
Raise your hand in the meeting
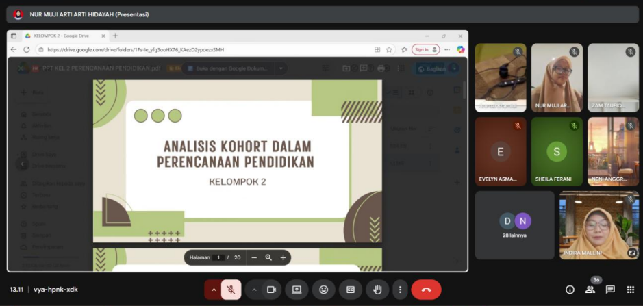(377, 290)
